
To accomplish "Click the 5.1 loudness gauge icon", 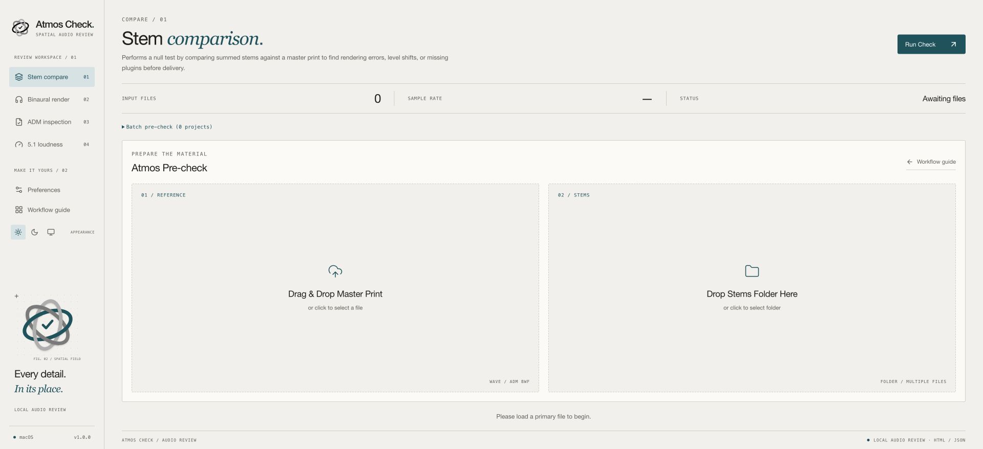I will (19, 145).
